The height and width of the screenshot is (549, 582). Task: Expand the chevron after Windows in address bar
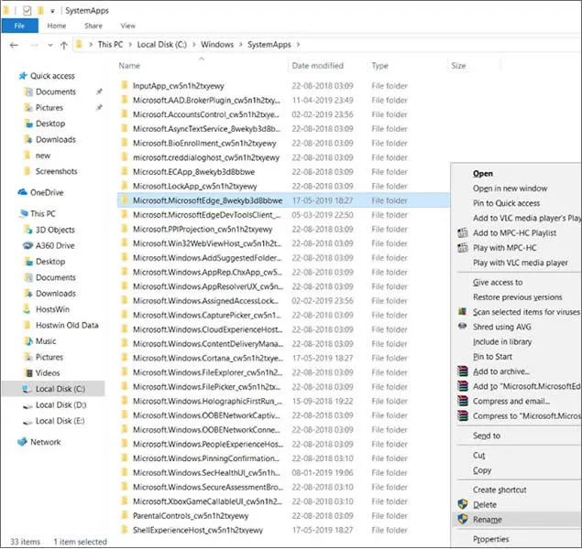coord(240,45)
